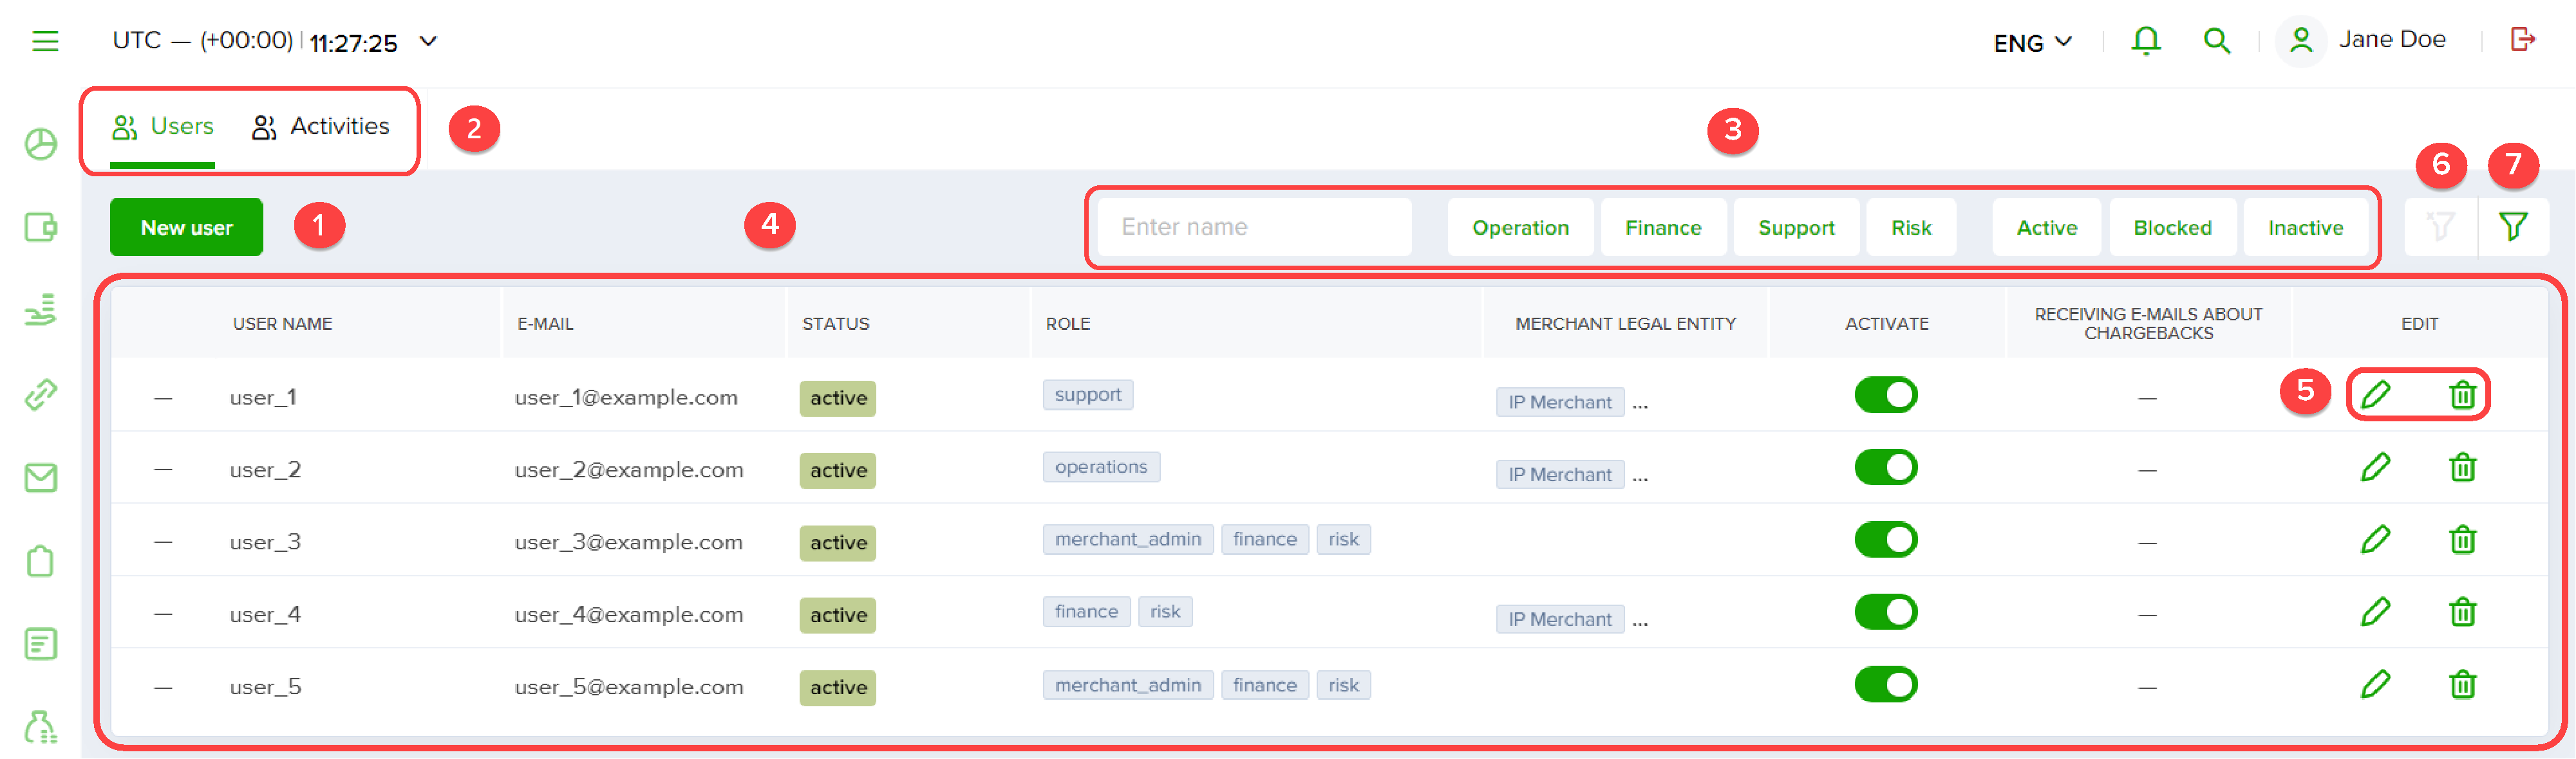Click the reset filters icon

[2440, 226]
